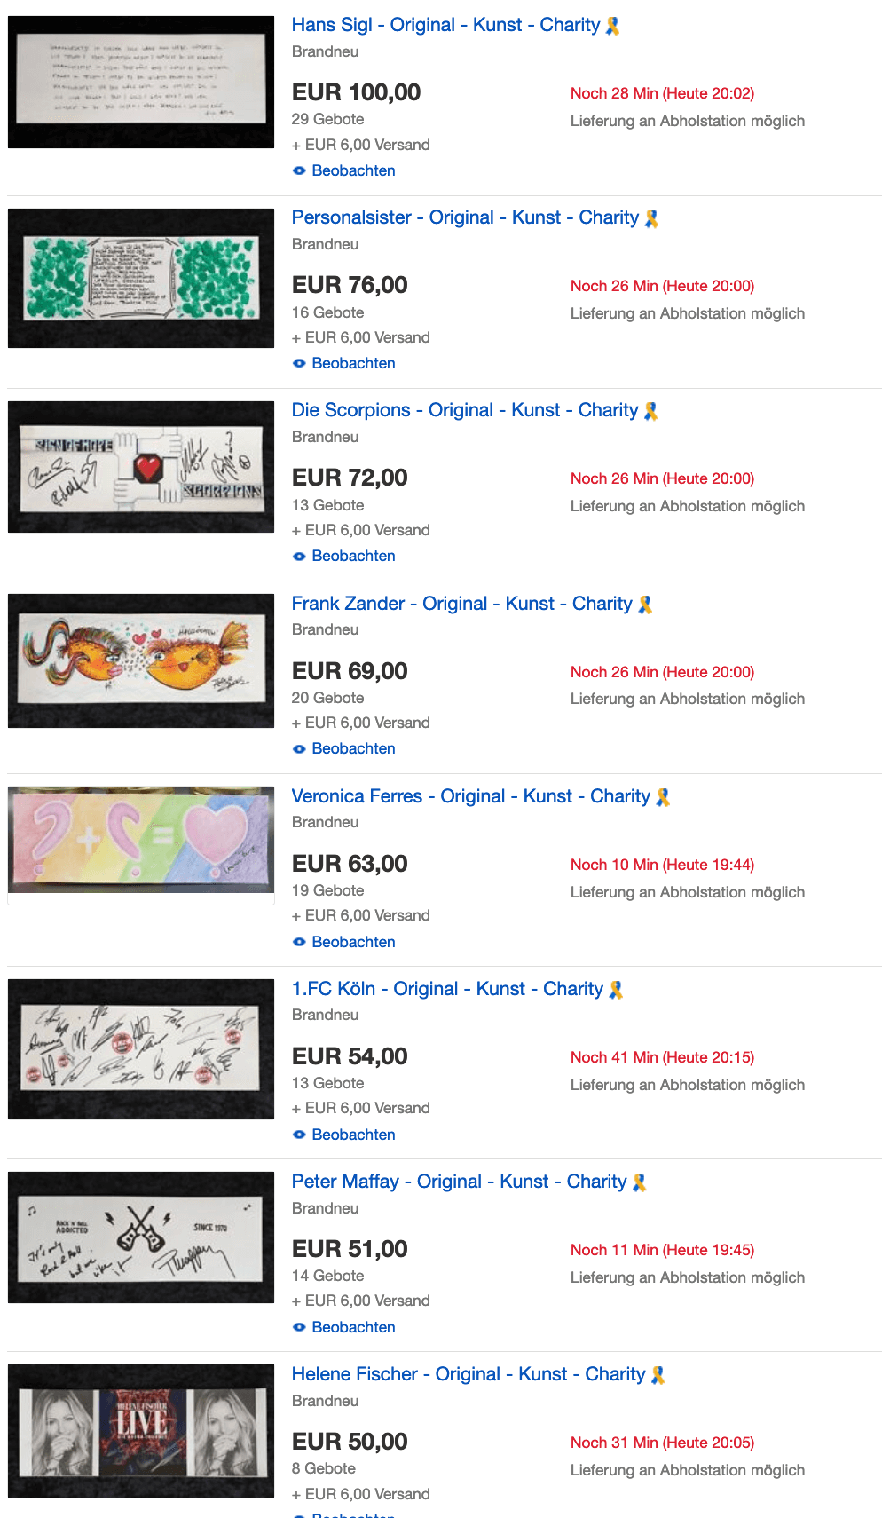
Task: Click charity ribbon after Peter Maffay title
Action: click(639, 1183)
